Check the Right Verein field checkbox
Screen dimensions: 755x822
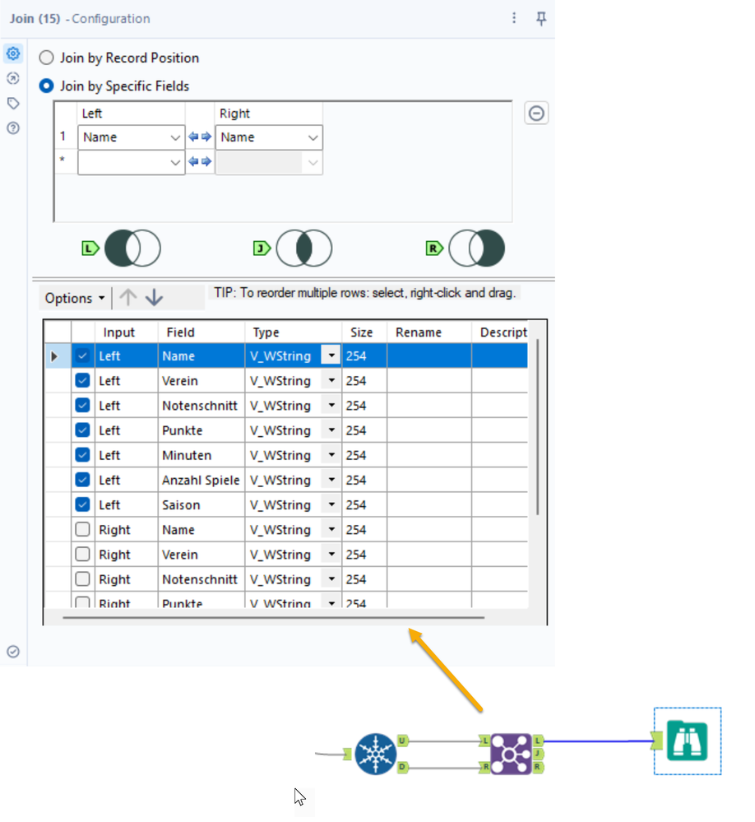tap(82, 554)
